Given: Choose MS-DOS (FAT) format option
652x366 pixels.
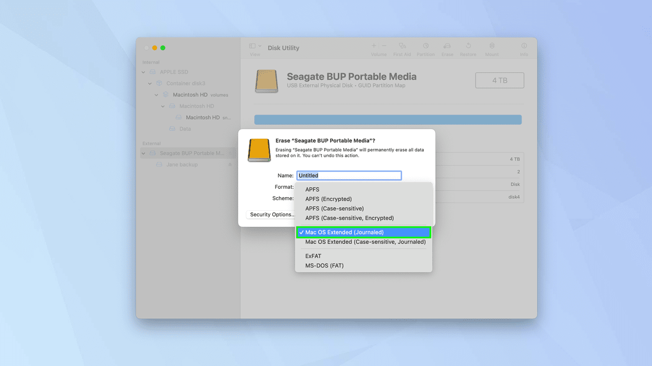Looking at the screenshot, I should tap(324, 265).
